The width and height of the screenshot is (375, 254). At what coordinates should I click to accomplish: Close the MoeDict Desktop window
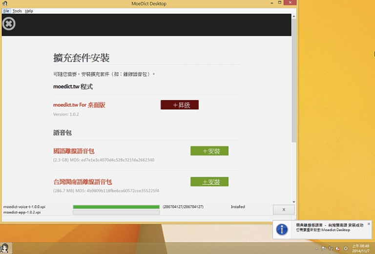tap(290, 2)
